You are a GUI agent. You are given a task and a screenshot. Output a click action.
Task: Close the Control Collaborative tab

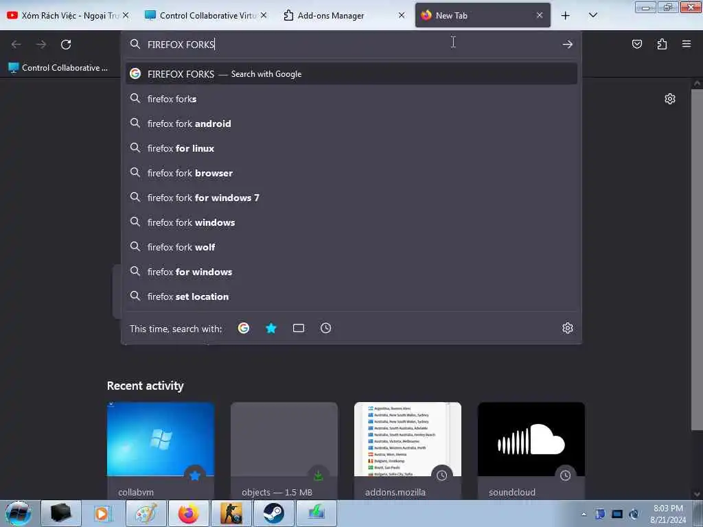(264, 15)
